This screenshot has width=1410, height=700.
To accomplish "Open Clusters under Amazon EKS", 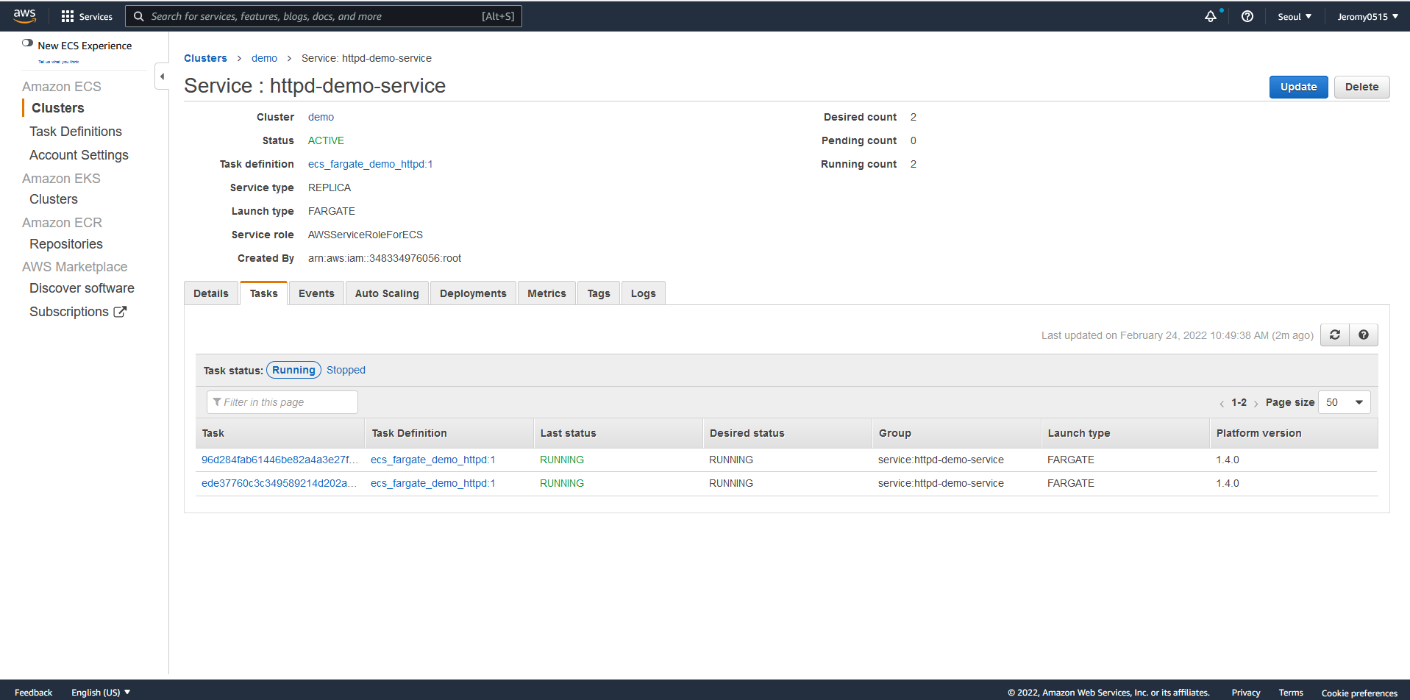I will (54, 199).
